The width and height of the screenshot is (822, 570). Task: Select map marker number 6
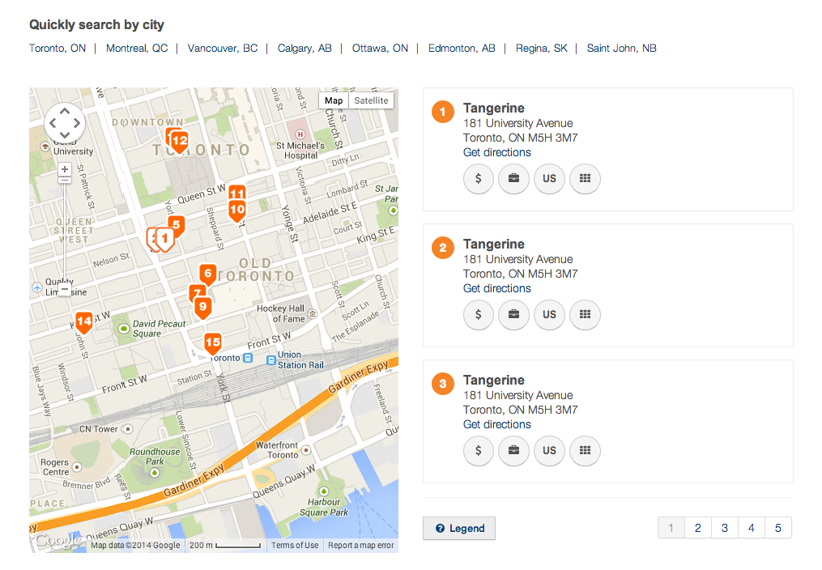tap(207, 274)
